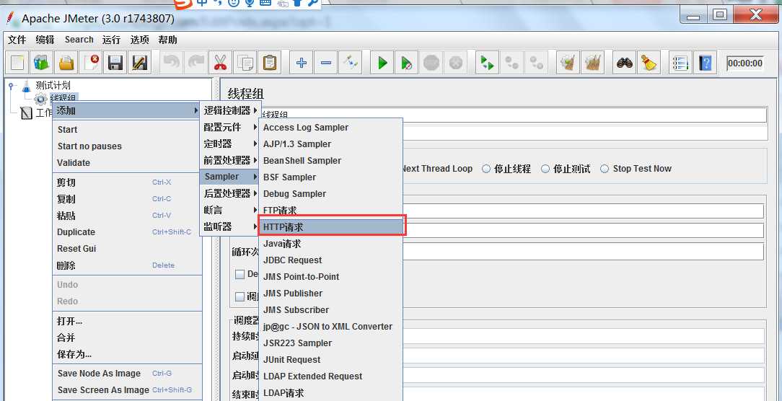Open the 文件 menu
The image size is (782, 401).
17,40
